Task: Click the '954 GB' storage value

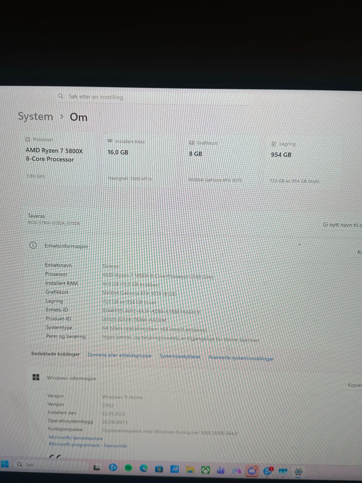Action: point(281,155)
